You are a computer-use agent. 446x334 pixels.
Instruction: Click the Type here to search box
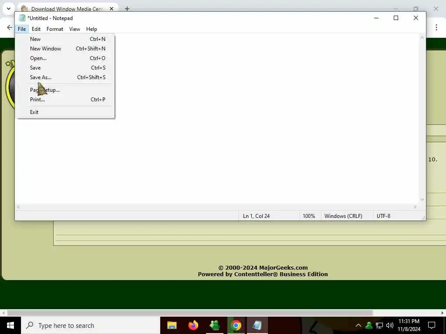coord(91,325)
